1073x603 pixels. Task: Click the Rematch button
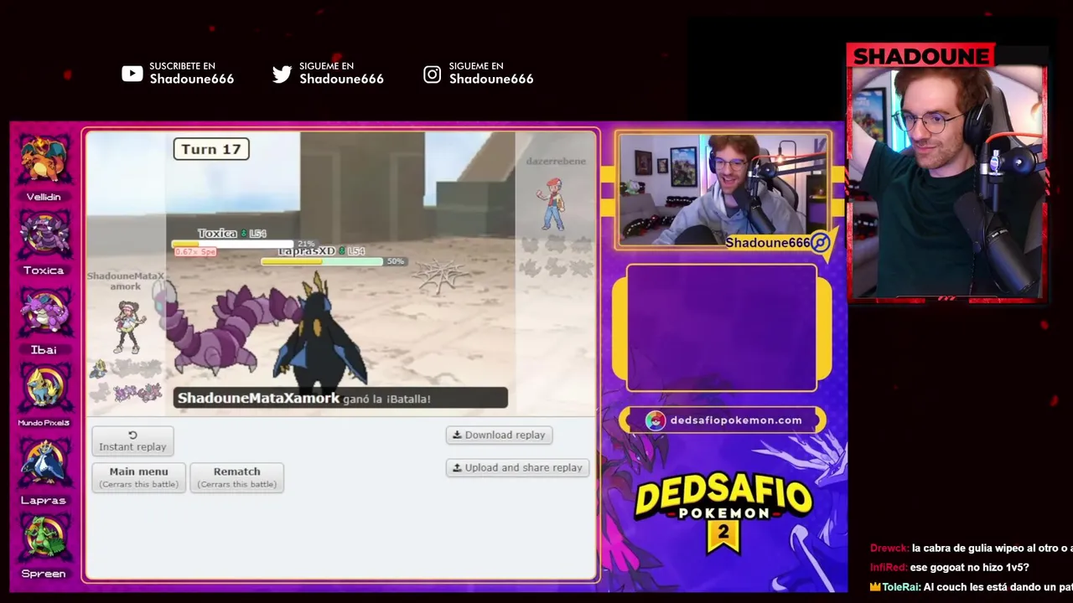tap(236, 477)
